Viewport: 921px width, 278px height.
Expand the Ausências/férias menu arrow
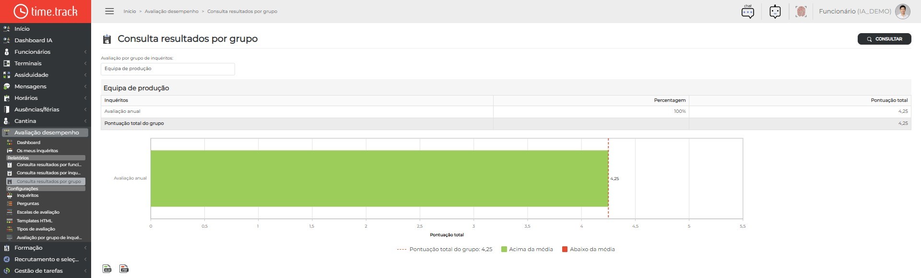(85, 109)
